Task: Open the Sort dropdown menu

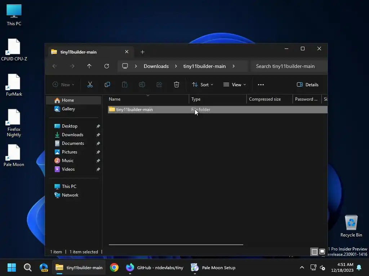Action: pyautogui.click(x=203, y=84)
